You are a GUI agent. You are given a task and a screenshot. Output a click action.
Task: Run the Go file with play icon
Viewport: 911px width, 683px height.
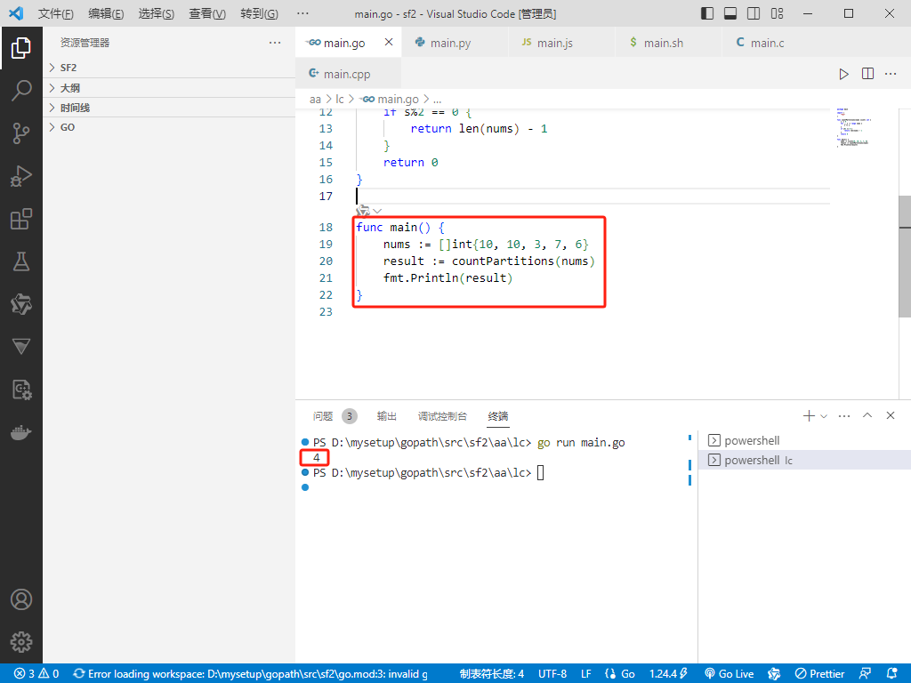point(843,74)
